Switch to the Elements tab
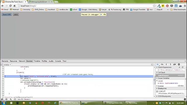Screen dimensions: 187x105 5,61
